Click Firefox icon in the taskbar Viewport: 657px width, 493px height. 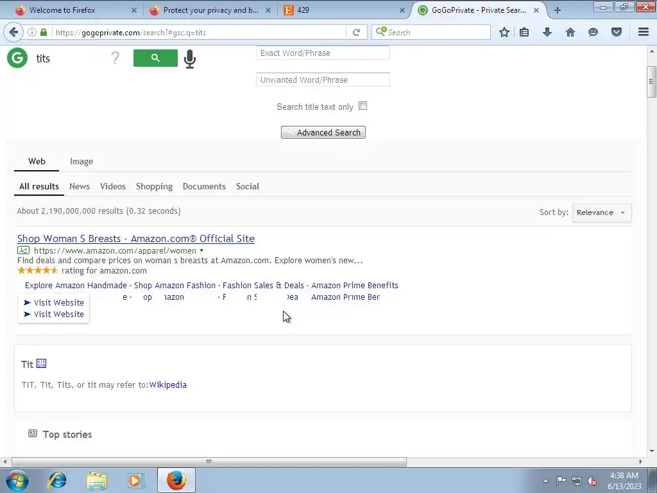click(x=176, y=480)
